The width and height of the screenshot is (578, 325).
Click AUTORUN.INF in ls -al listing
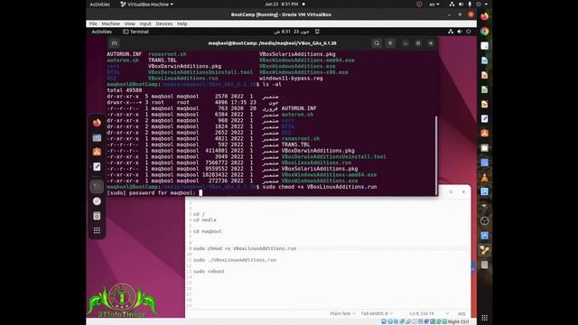point(299,108)
